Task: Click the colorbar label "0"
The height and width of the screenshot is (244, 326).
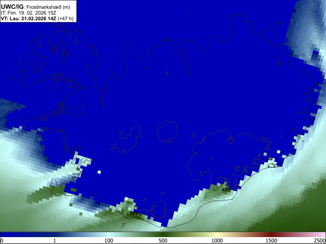Action: pyautogui.click(x=2, y=241)
